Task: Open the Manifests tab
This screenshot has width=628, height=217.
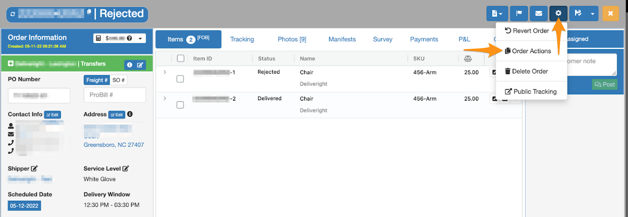Action: pos(342,39)
